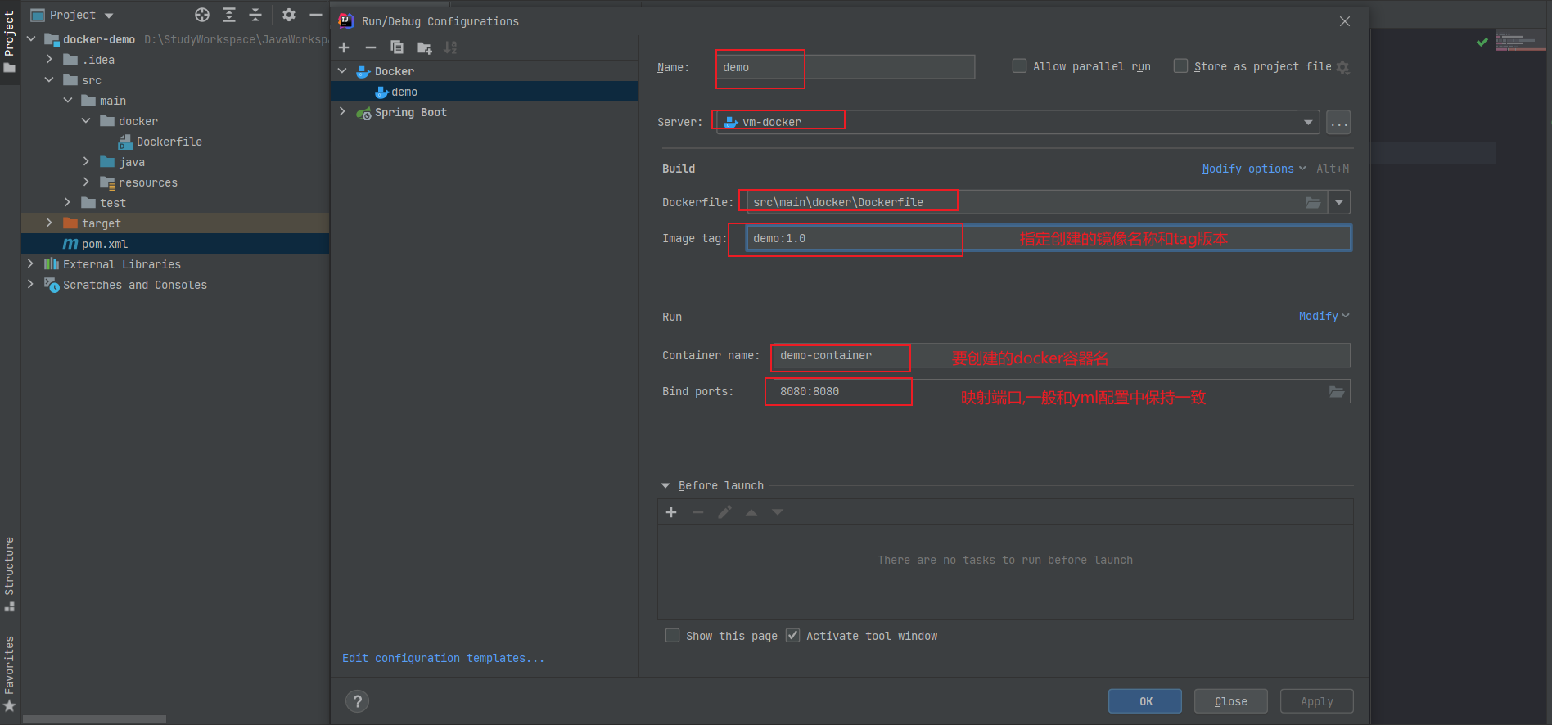1552x725 pixels.
Task: Add a before launch task
Action: coord(671,512)
